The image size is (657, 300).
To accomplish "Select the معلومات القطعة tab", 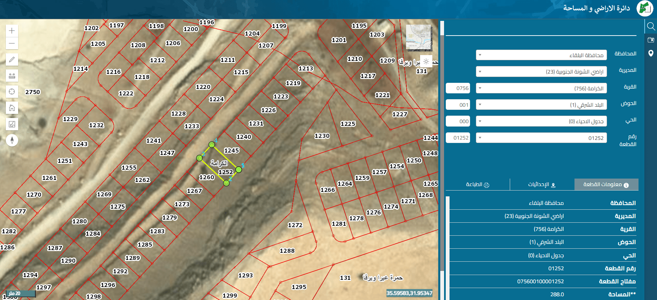I will coord(606,184).
